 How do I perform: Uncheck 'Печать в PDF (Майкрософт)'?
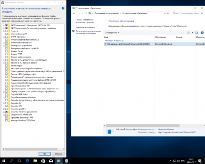point(7,74)
